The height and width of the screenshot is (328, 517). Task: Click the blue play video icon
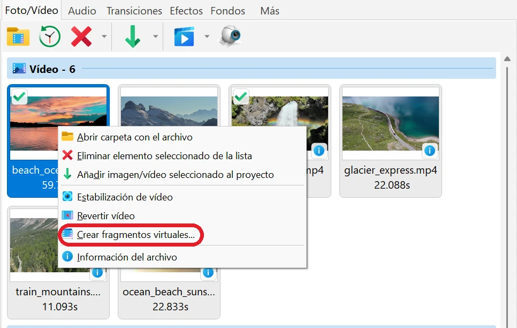click(184, 36)
